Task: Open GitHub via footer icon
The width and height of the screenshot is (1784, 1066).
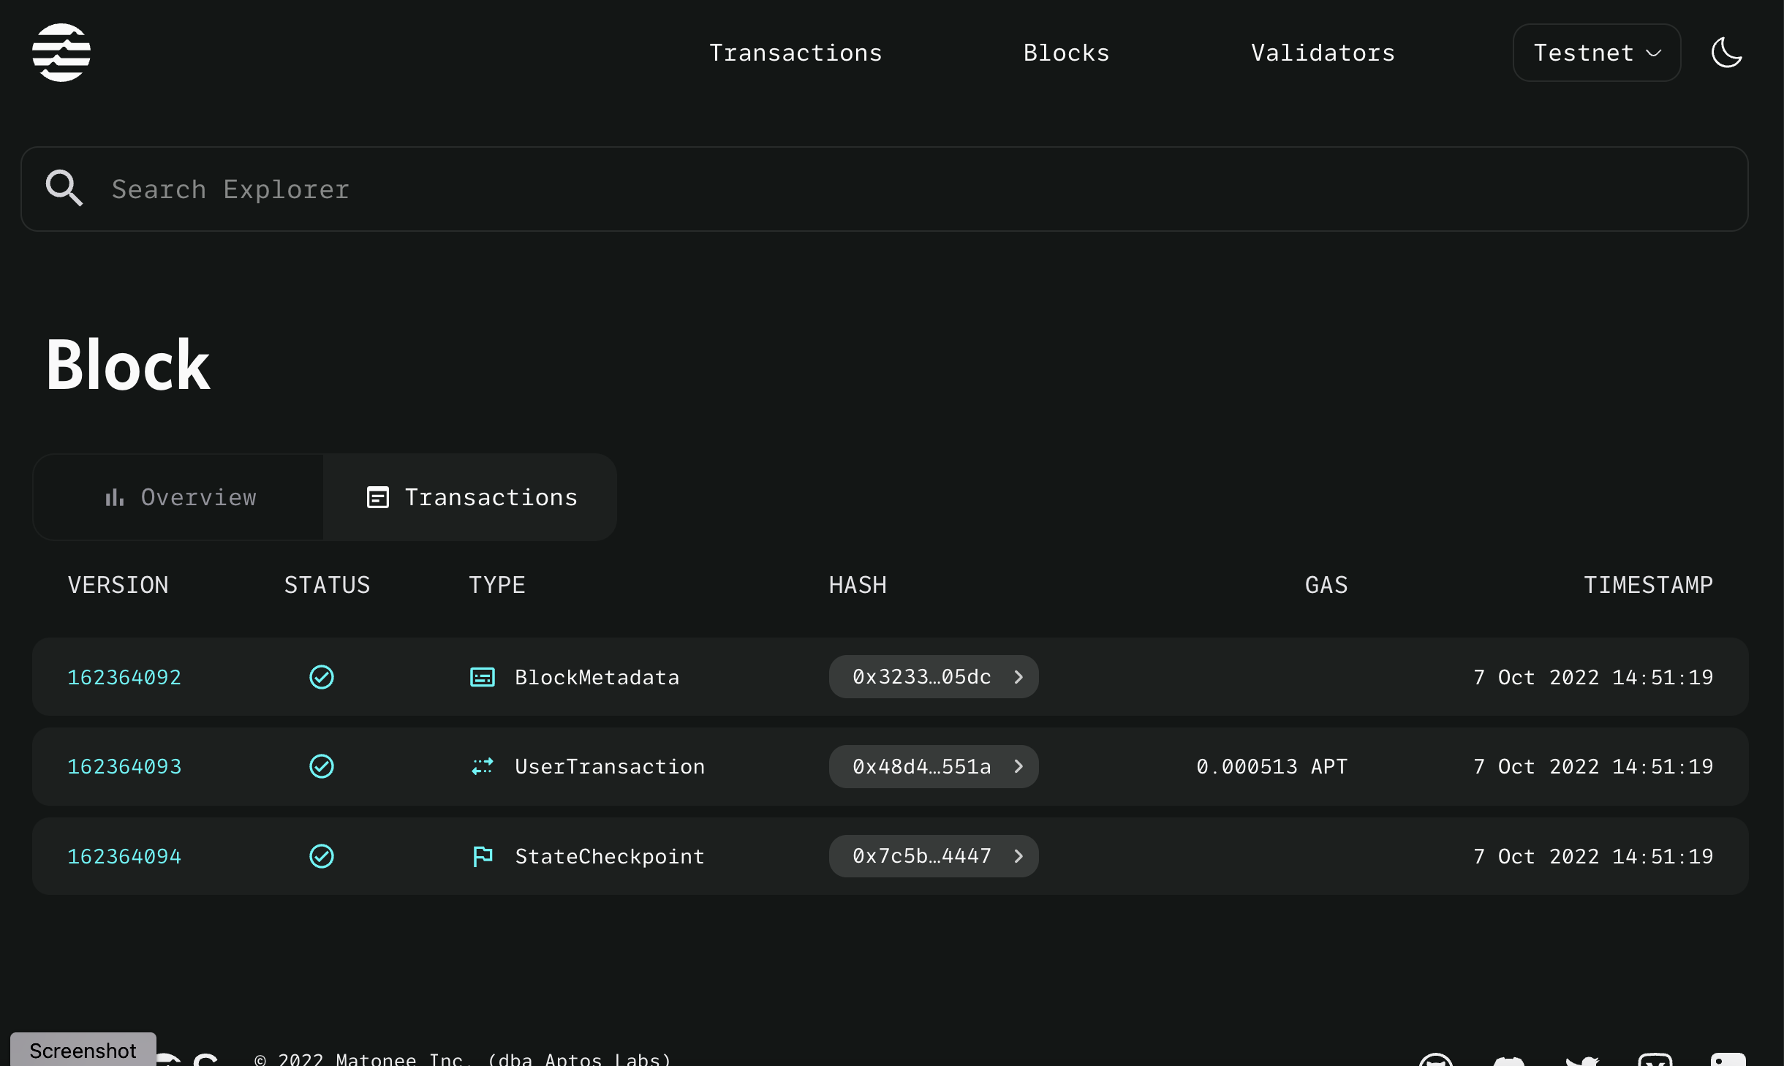Action: [x=1435, y=1062]
